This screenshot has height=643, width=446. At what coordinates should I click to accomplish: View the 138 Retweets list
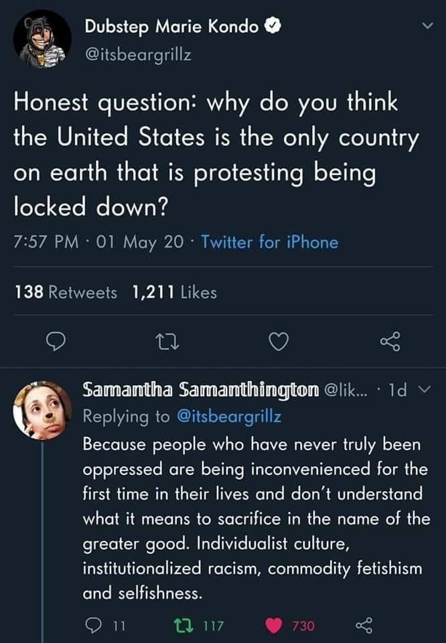[66, 292]
